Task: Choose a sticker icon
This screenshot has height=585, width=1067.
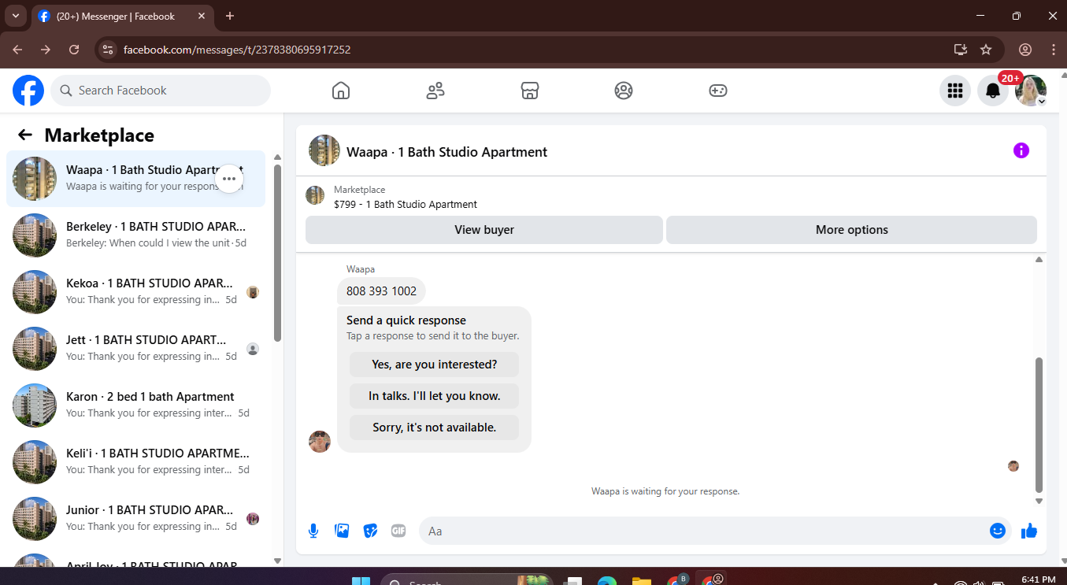Action: click(x=370, y=531)
